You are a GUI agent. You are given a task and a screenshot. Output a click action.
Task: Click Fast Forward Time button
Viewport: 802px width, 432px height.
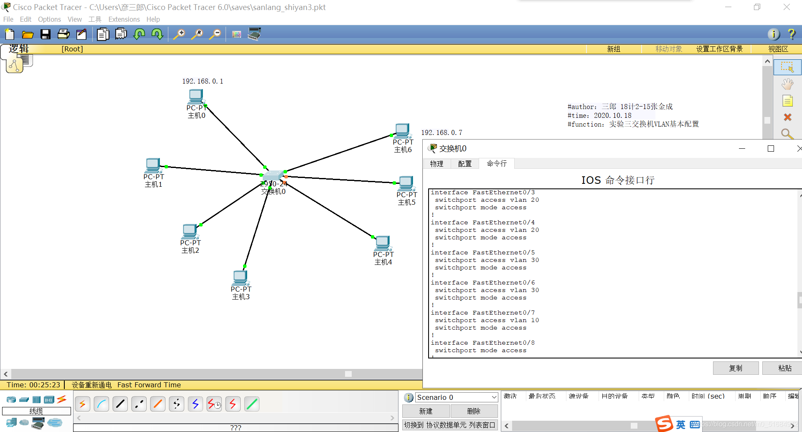tap(149, 385)
